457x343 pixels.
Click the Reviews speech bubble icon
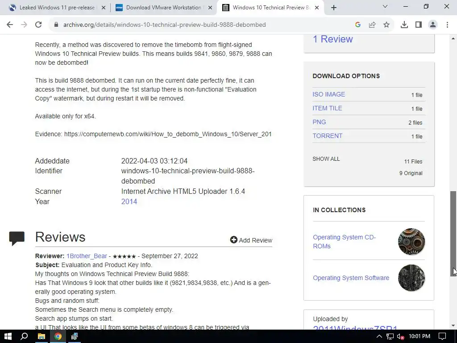point(17,238)
